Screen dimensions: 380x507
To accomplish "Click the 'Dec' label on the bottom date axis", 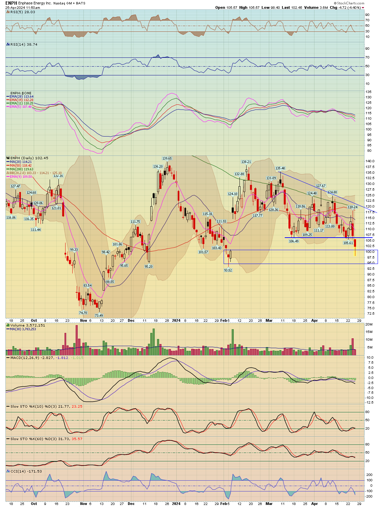I will (x=131, y=504).
